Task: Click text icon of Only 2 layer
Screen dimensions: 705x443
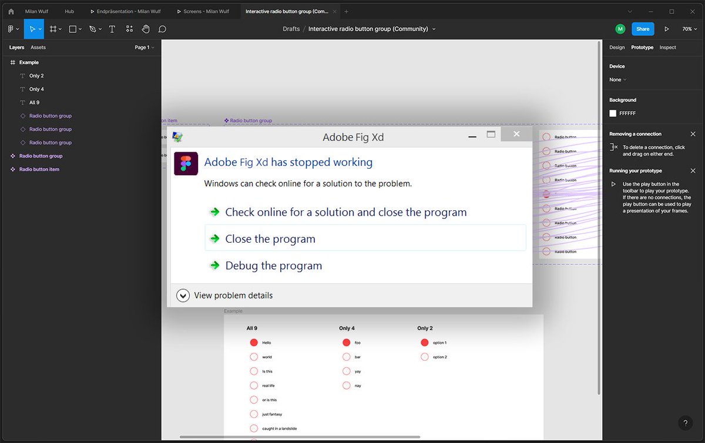Action: tap(23, 76)
